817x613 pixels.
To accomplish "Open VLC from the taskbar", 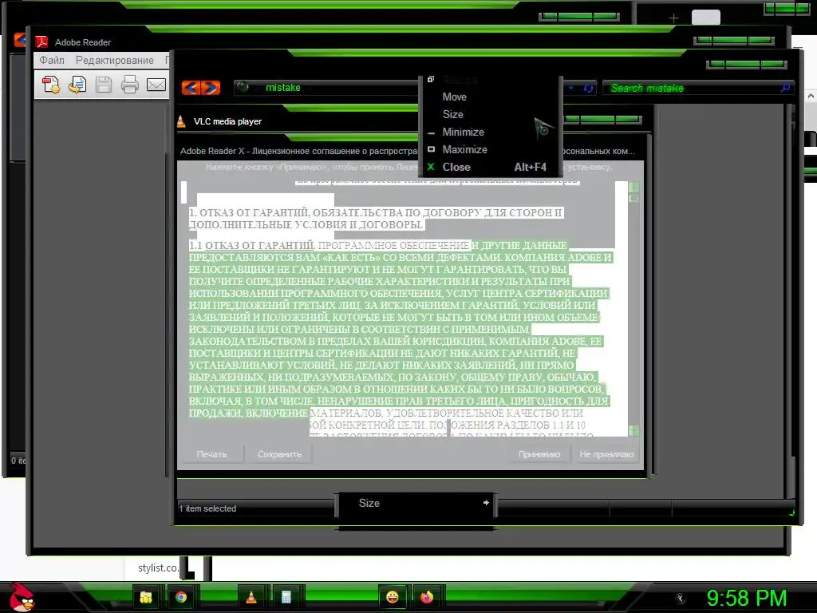I will (251, 597).
